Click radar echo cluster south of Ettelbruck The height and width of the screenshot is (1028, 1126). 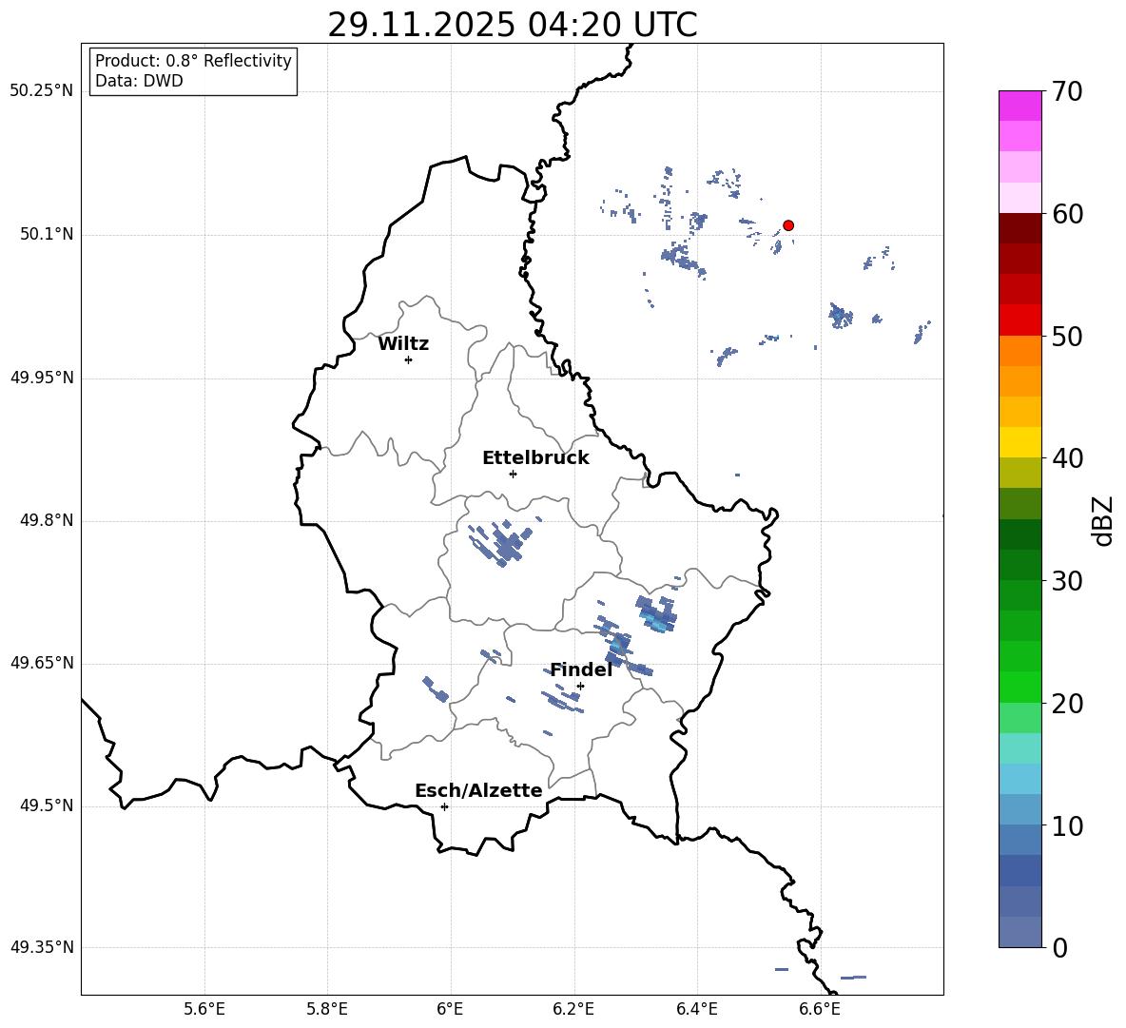[x=502, y=542]
